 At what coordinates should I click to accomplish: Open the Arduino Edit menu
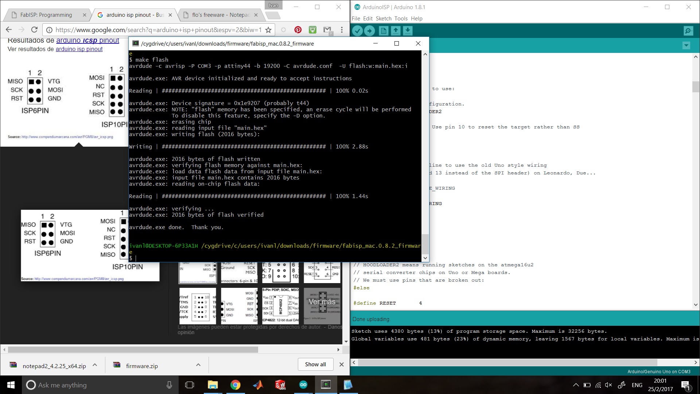pyautogui.click(x=368, y=19)
